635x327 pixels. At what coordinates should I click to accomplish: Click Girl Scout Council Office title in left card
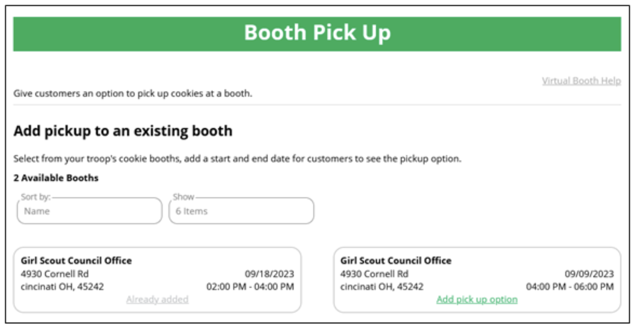pos(76,260)
